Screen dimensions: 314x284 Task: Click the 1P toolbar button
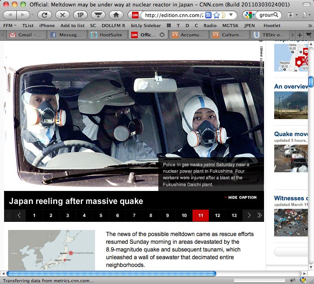(80, 15)
